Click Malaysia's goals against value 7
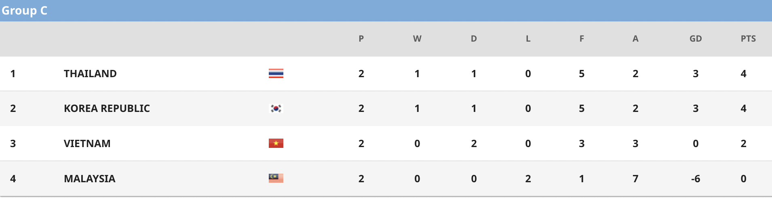The height and width of the screenshot is (198, 772). (x=635, y=179)
